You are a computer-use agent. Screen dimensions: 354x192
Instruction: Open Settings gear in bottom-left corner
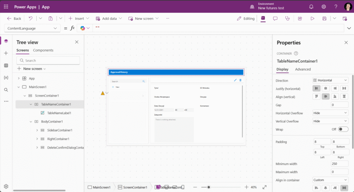6,187
